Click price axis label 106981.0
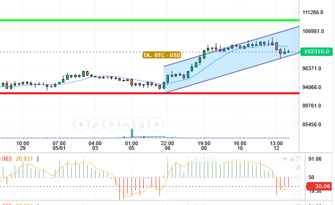 pos(313,31)
